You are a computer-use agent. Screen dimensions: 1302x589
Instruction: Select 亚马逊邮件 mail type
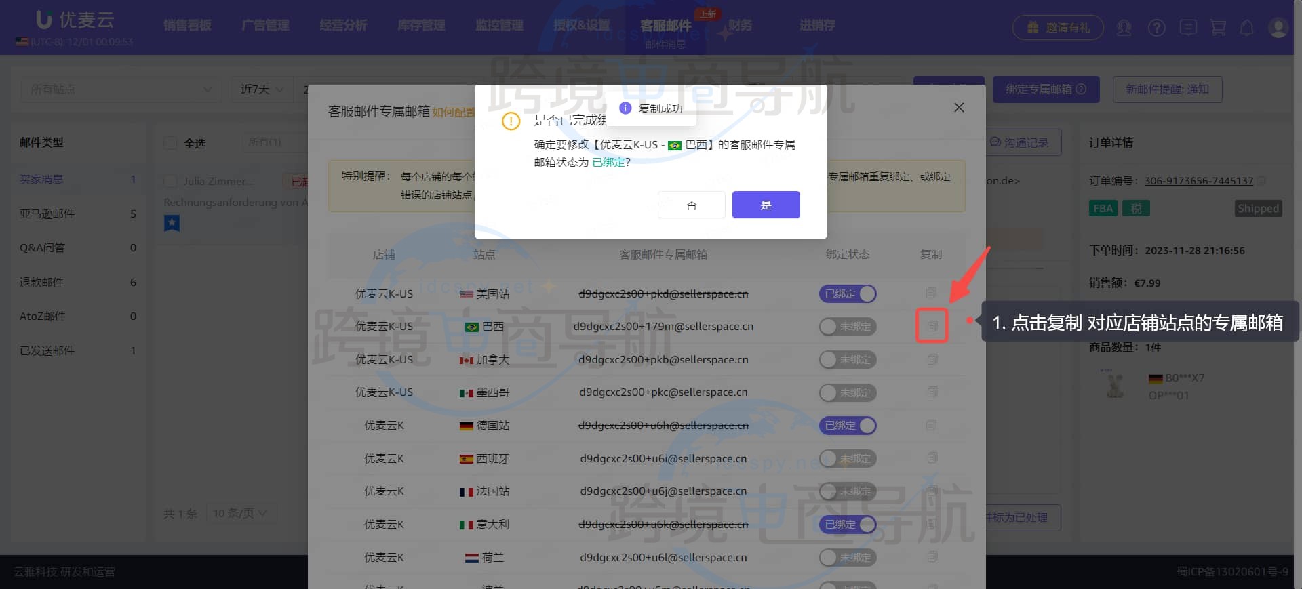77,214
